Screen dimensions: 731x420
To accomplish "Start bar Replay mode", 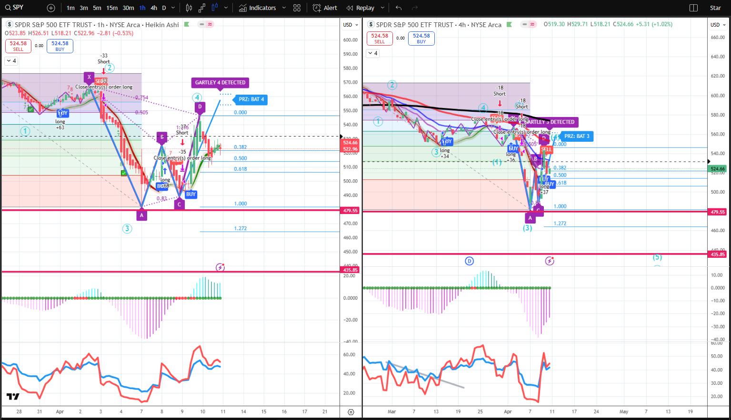I will (x=360, y=8).
